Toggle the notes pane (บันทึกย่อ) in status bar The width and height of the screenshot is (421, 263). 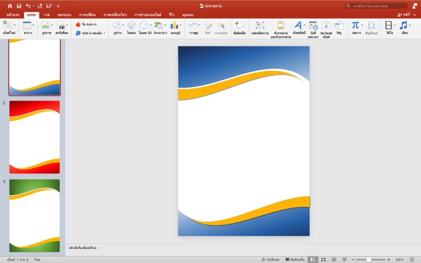[x=270, y=260]
